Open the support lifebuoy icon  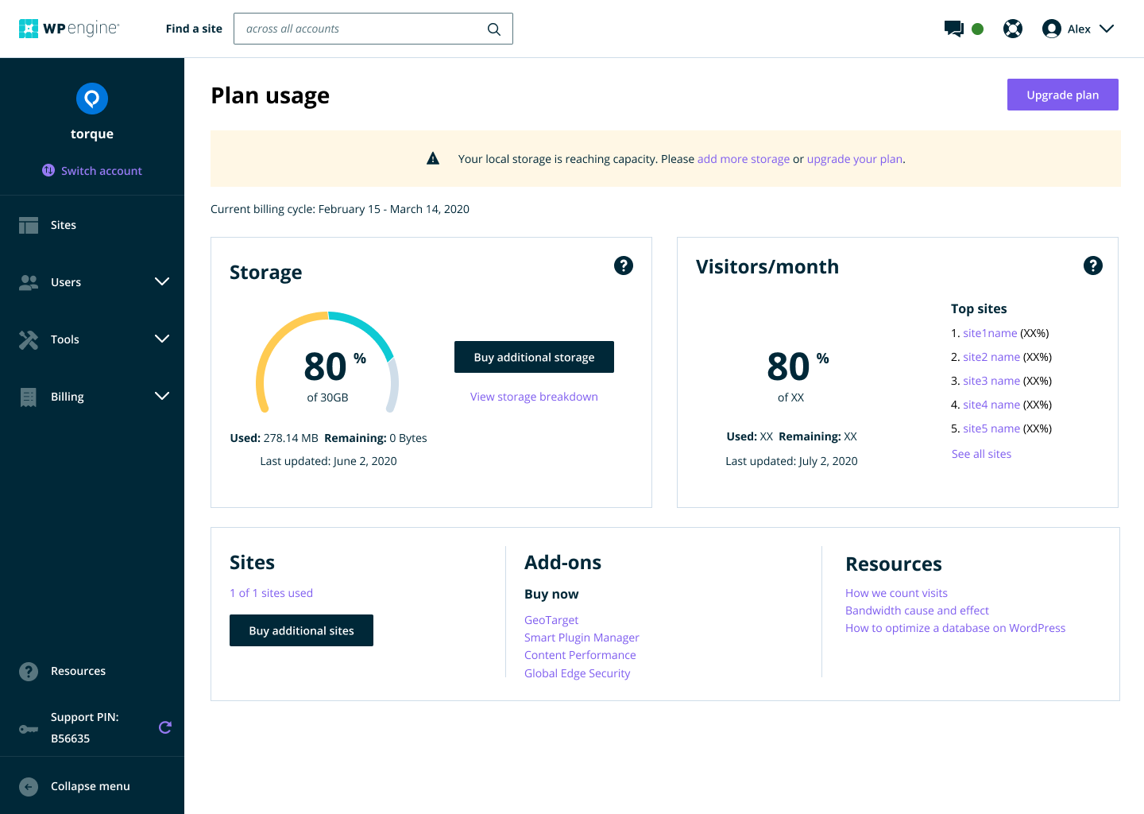1013,29
